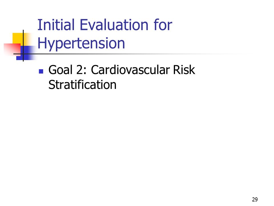The image size is (274, 206).
Task: Click the yellow square in slide logo
Action: [x=19, y=39]
